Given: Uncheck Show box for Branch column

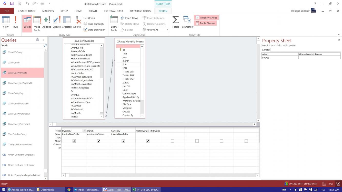Looking at the screenshot, I should pos(99,141).
